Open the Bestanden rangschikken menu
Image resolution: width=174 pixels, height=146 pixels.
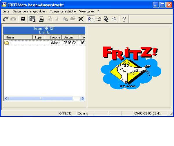click(30, 11)
